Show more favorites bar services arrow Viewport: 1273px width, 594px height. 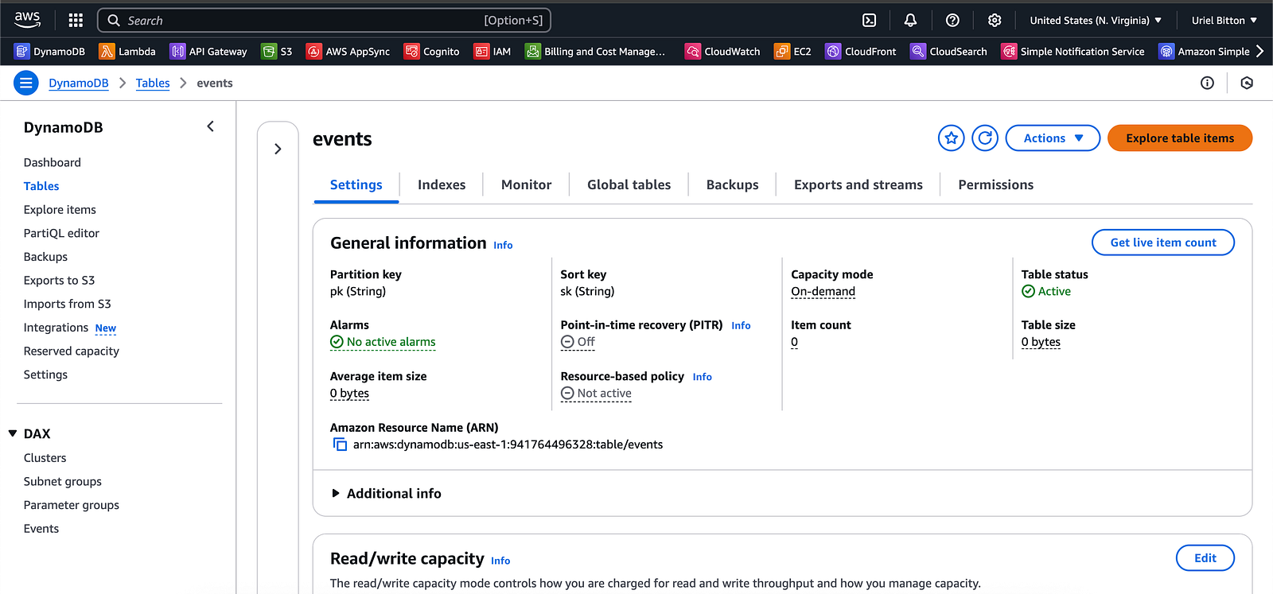(x=1259, y=52)
